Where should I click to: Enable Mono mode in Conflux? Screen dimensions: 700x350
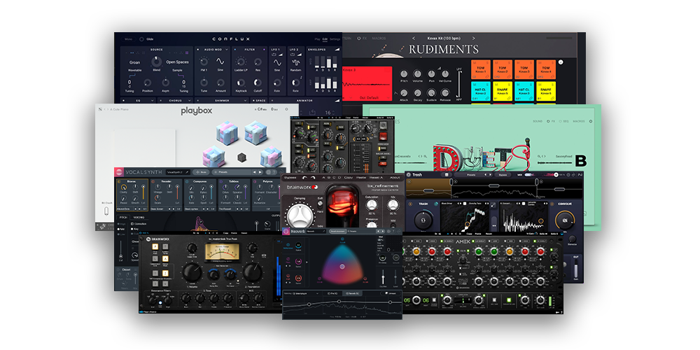coord(129,39)
